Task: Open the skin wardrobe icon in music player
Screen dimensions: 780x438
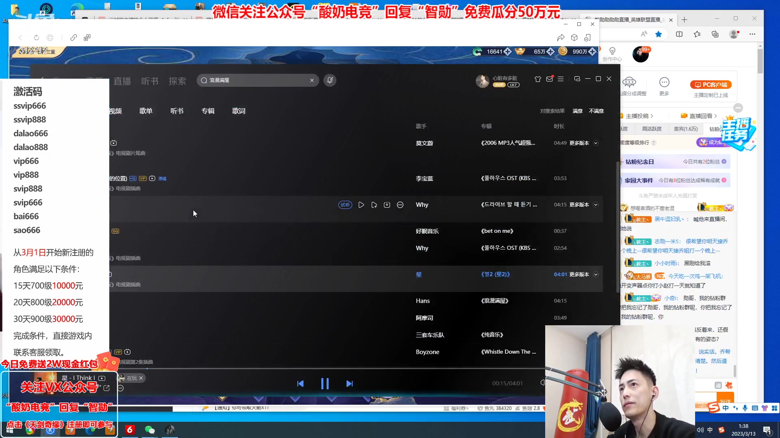Action: 538,79
